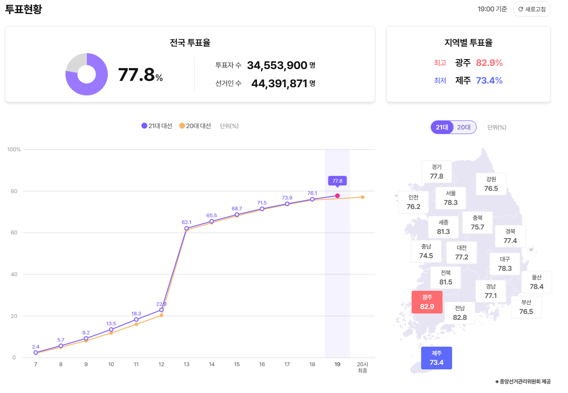
Task: Click the 부산 76.5 region label
Action: [526, 307]
